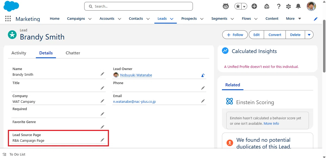Open the Campaigns tab
326x158 pixels.
pyautogui.click(x=76, y=19)
